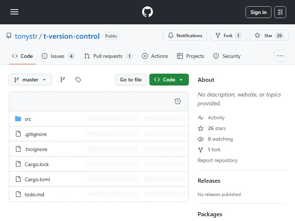The image size is (295, 221).
Task: Switch to the Issues tab
Action: (x=58, y=56)
